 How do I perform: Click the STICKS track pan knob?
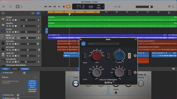click(38, 32)
